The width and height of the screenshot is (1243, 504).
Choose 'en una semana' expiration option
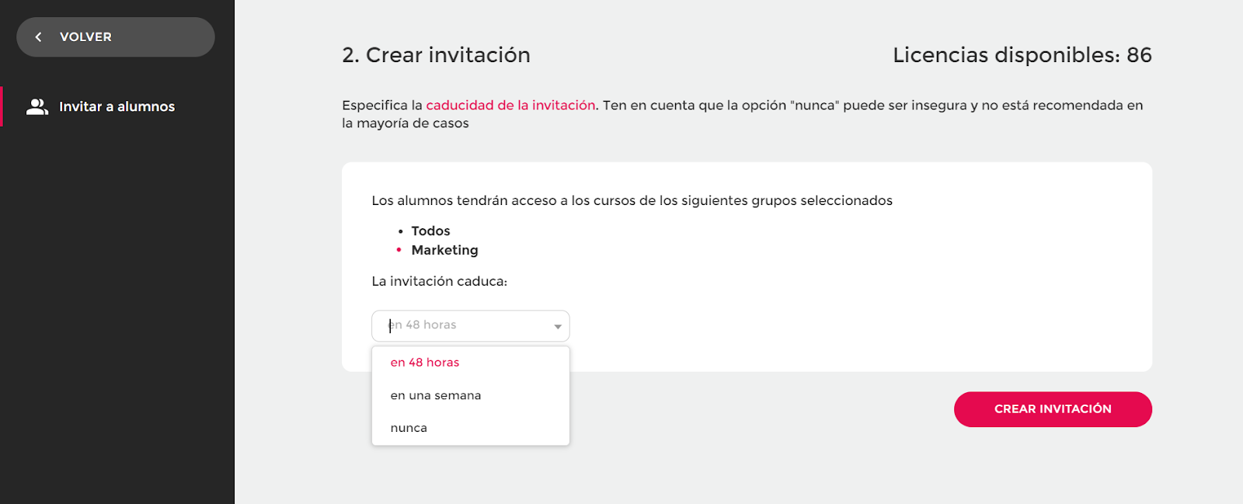coord(436,395)
